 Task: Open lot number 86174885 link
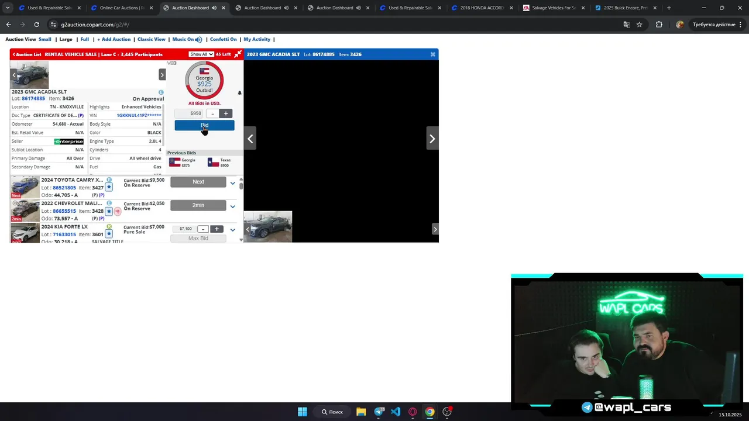click(33, 98)
